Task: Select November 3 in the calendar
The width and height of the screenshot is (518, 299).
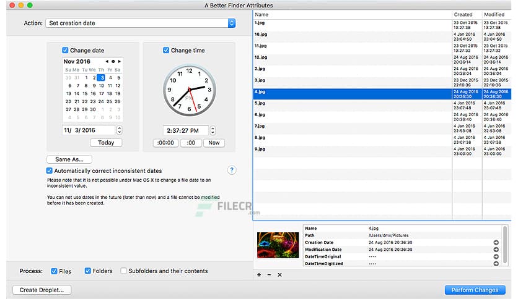Action: point(101,78)
